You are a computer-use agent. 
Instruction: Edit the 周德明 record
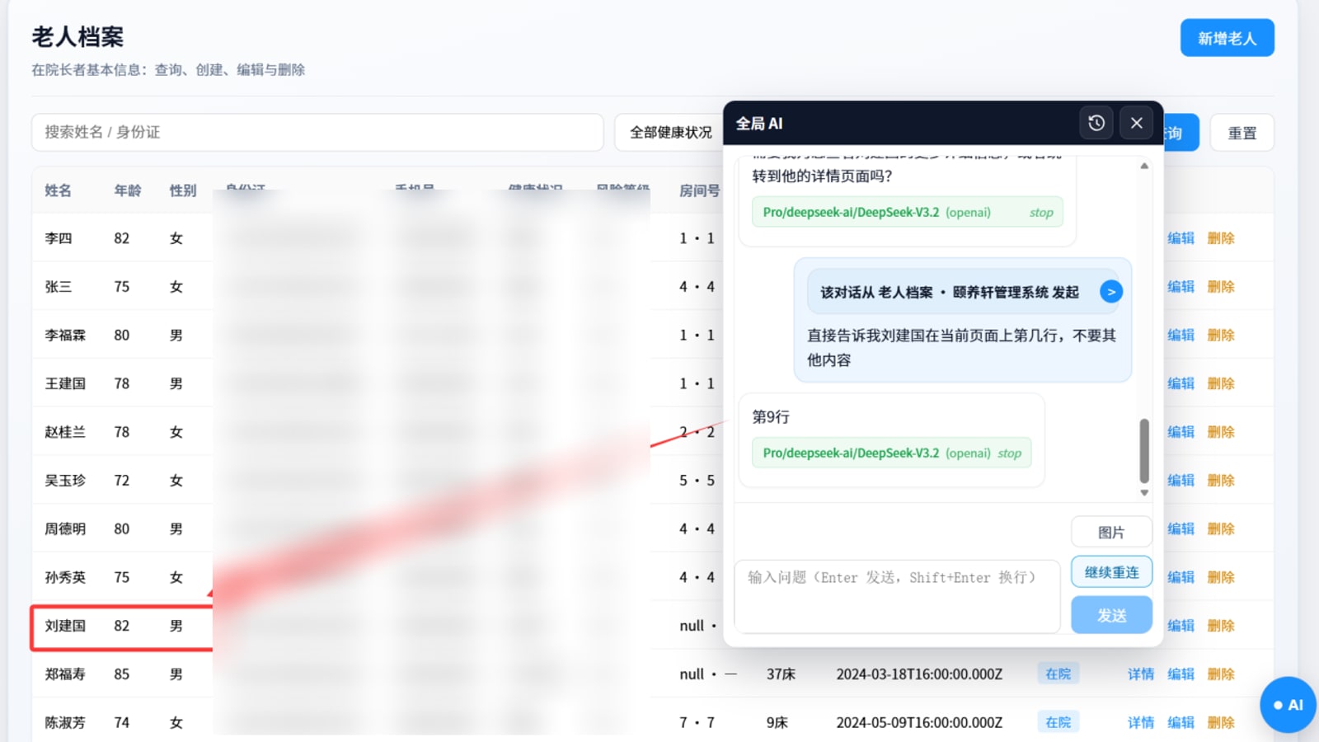coord(1181,529)
